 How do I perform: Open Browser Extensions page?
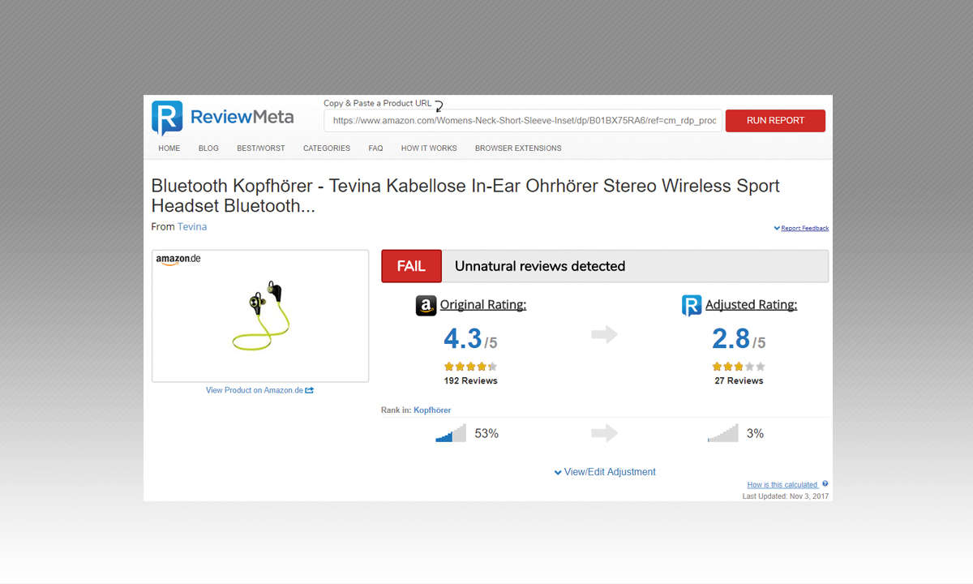click(x=518, y=148)
